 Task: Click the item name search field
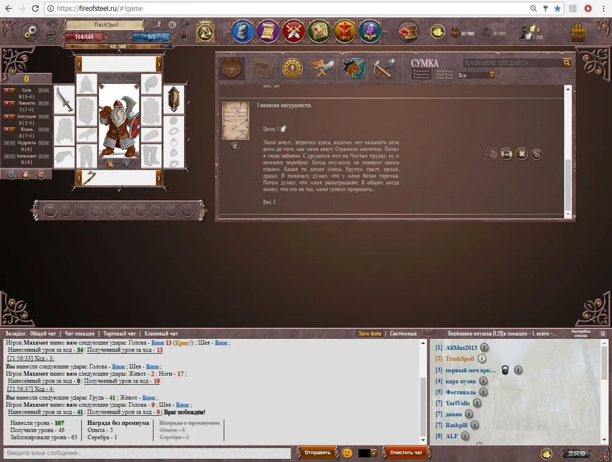coord(512,63)
